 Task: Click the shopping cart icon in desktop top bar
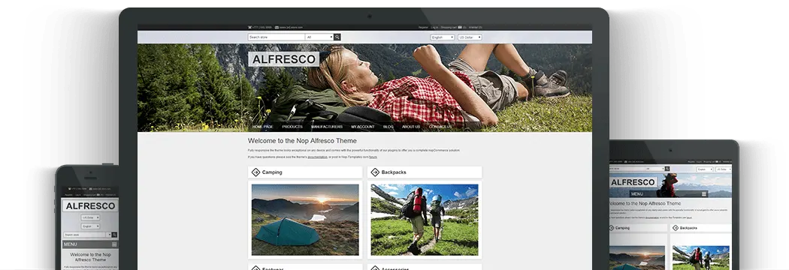(x=460, y=27)
